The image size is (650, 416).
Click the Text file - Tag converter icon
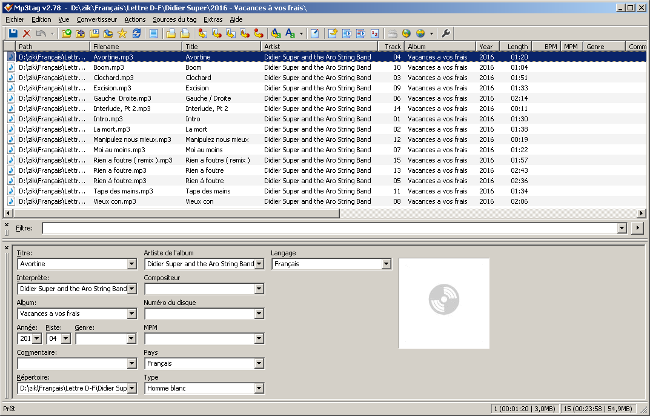pos(245,33)
